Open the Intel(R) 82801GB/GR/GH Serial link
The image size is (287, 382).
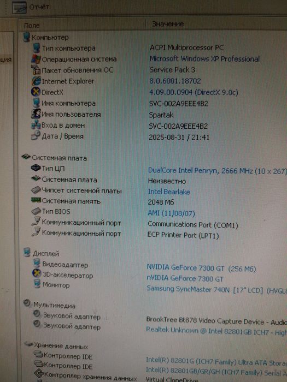point(216,371)
